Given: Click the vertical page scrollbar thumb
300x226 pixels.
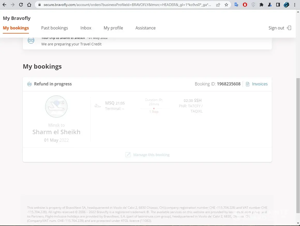Looking at the screenshot, I should 298,145.
